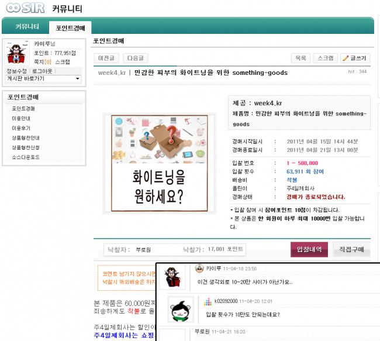380x341 pixels.
Task: Click 카이루 commenter's vampire avatar
Action: (172, 277)
